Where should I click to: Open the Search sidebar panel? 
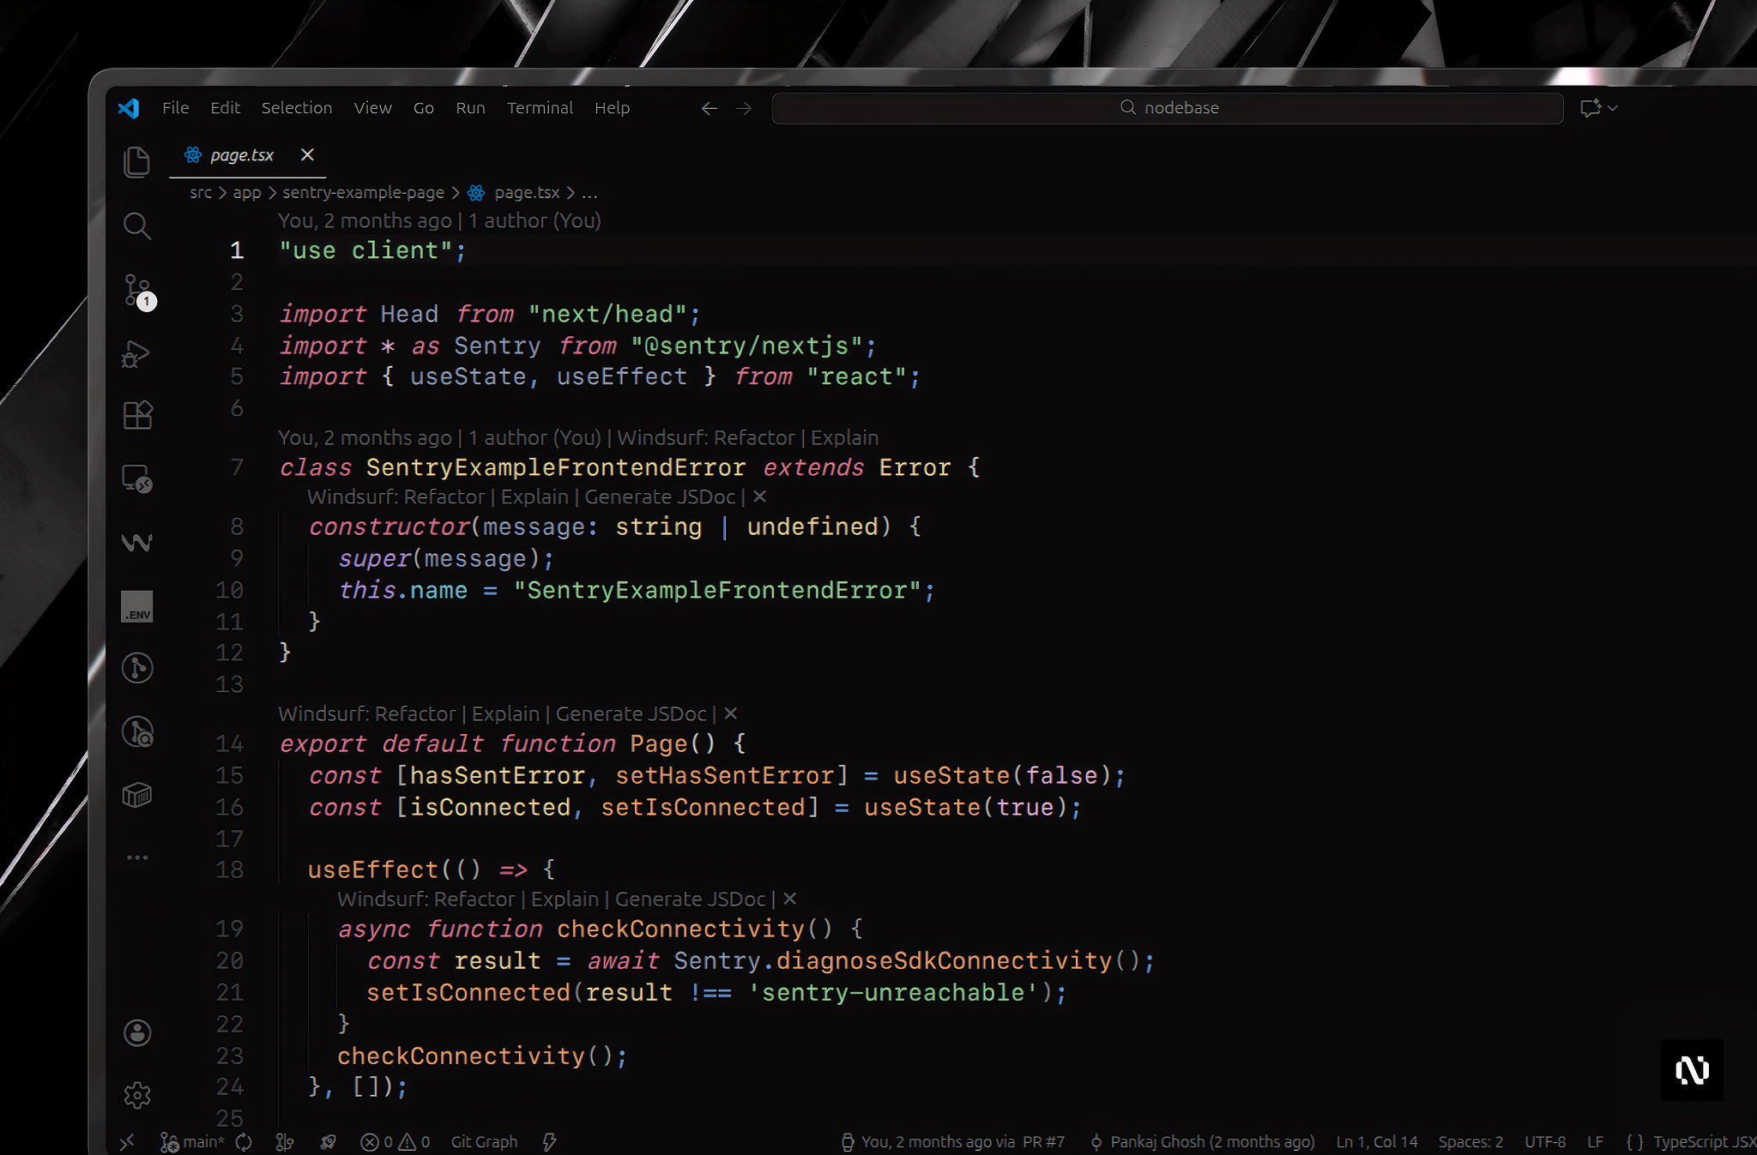136,226
